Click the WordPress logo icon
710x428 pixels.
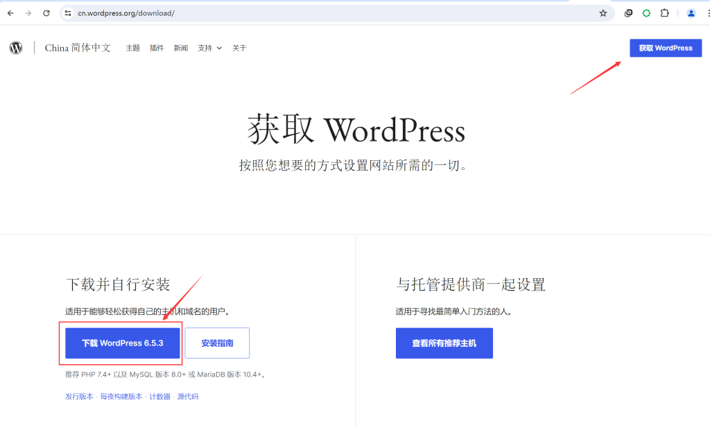(x=16, y=48)
